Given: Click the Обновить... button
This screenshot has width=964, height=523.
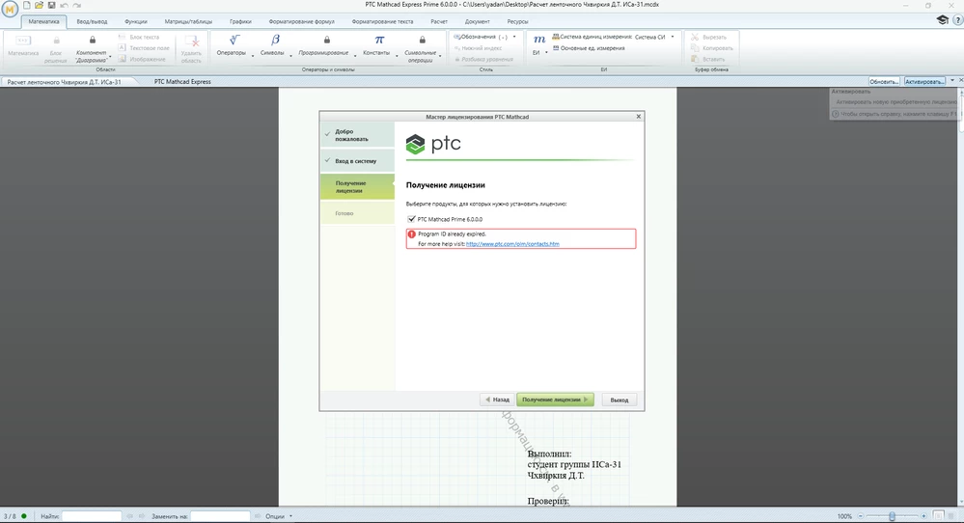Looking at the screenshot, I should tap(884, 81).
